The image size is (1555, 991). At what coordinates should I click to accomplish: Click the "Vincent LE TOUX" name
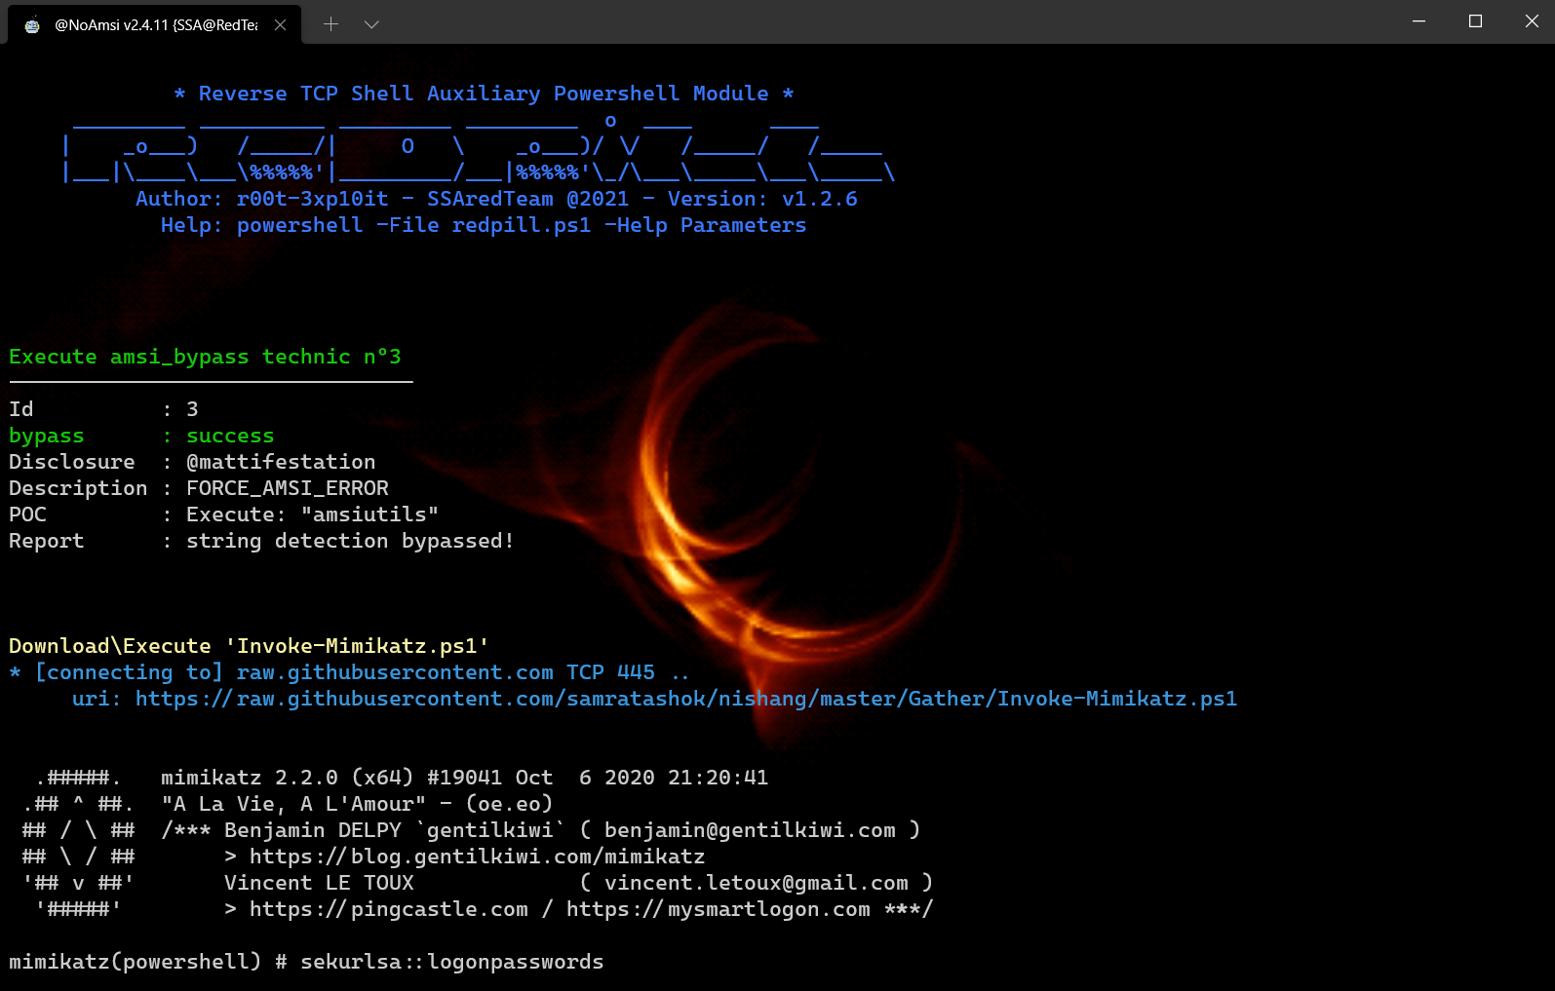point(319,883)
